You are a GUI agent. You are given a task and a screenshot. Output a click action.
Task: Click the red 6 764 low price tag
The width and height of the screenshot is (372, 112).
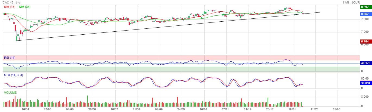pyautogui.click(x=365, y=41)
